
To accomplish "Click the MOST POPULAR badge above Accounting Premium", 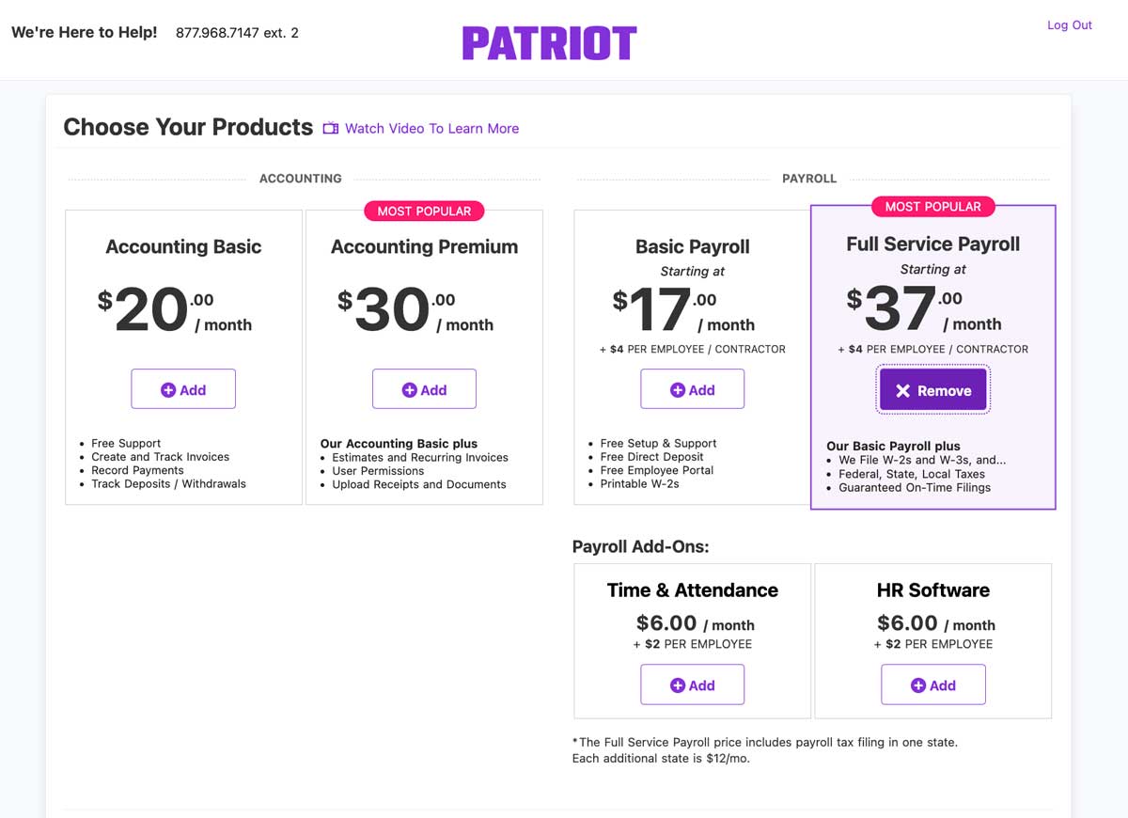I will [424, 211].
